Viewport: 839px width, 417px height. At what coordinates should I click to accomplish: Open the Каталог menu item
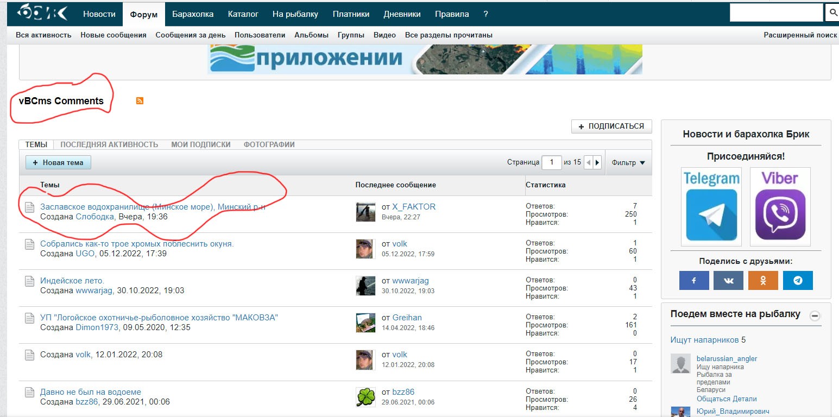243,14
